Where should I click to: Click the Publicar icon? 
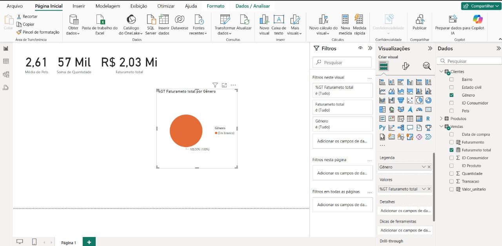(420, 19)
